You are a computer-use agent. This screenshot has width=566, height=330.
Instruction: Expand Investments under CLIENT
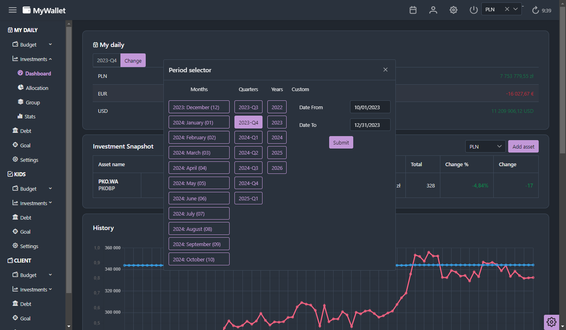point(32,289)
